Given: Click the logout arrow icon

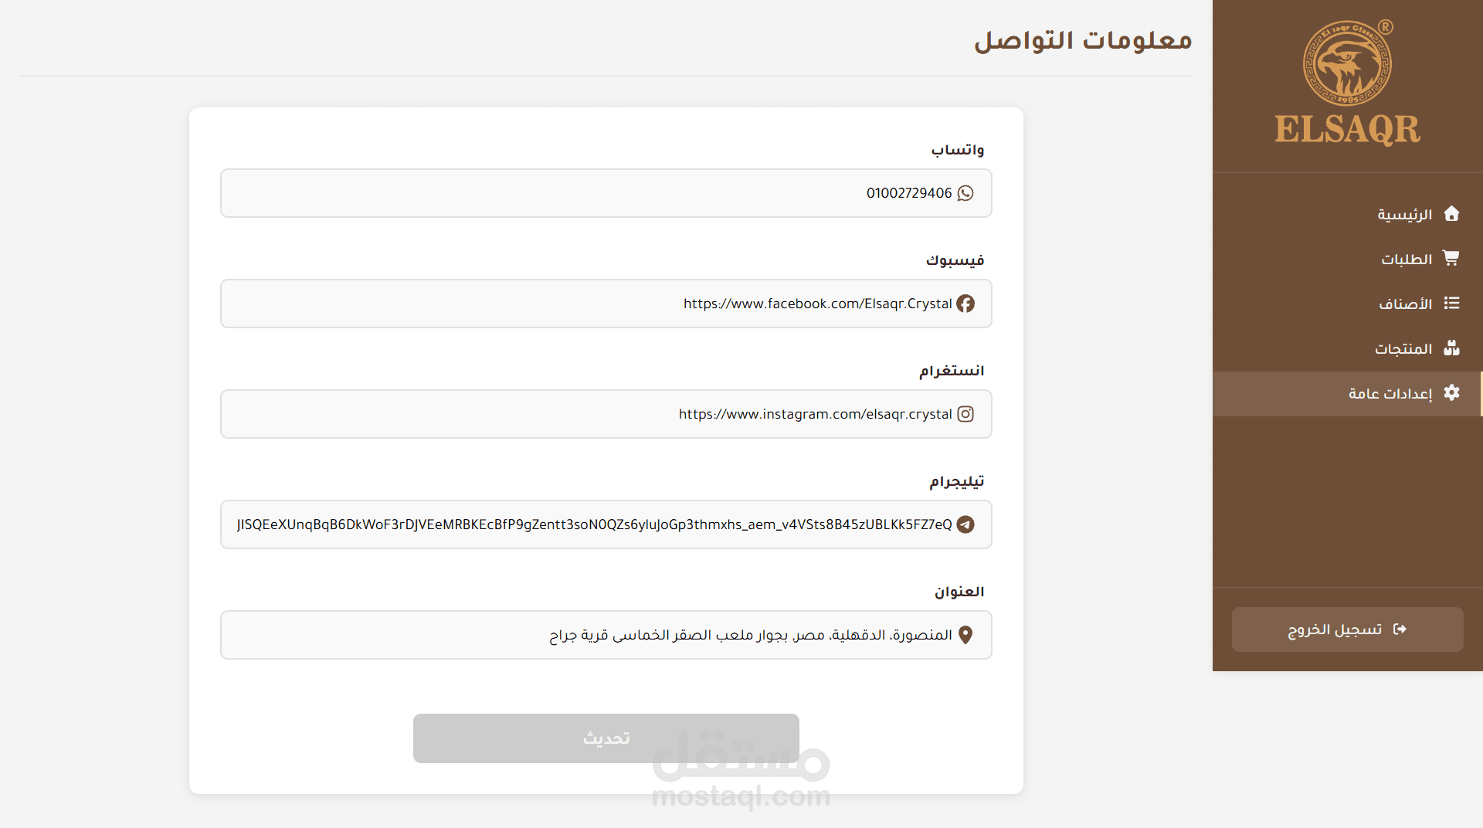Looking at the screenshot, I should tap(1400, 629).
